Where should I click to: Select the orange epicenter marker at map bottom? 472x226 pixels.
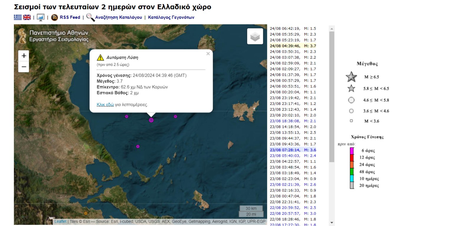[x=86, y=213]
